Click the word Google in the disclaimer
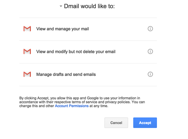Image resolution: width=188 pixels, height=139 pixels. click(x=93, y=98)
